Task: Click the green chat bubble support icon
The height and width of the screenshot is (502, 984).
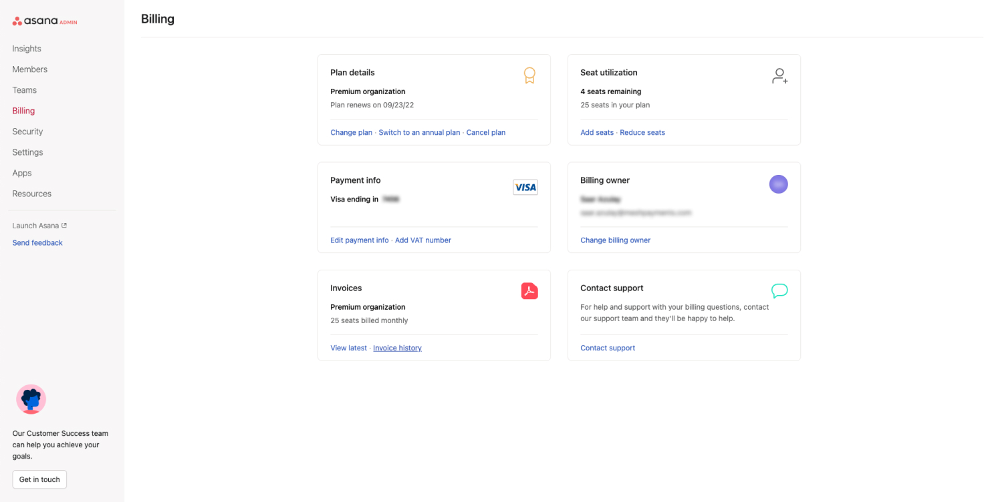Action: (779, 290)
